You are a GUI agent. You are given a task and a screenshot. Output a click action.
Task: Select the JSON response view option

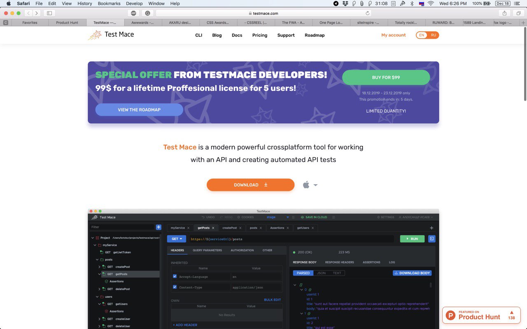coord(321,273)
